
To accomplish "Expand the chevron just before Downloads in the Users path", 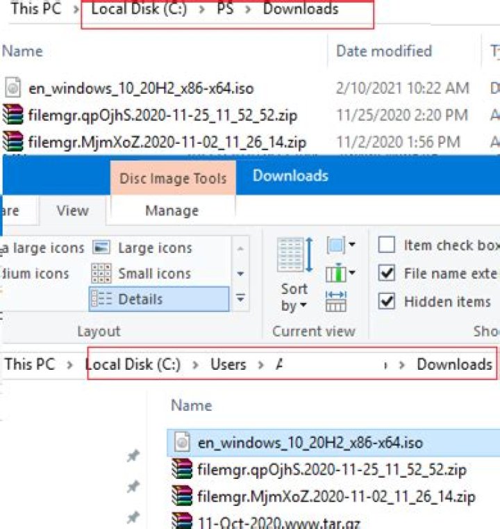I will tap(401, 365).
